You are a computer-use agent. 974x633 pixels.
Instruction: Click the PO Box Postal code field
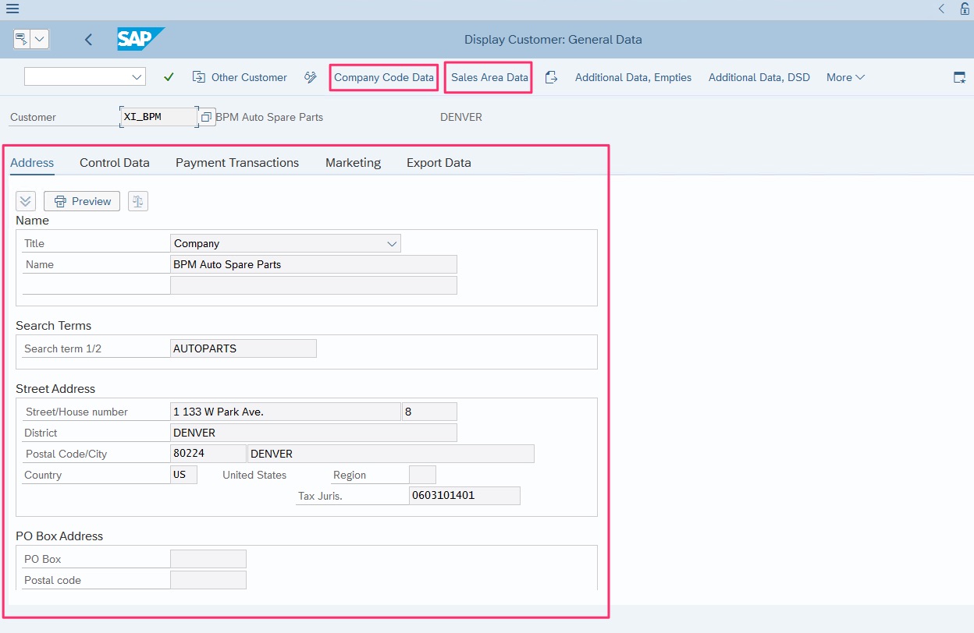pyautogui.click(x=208, y=580)
